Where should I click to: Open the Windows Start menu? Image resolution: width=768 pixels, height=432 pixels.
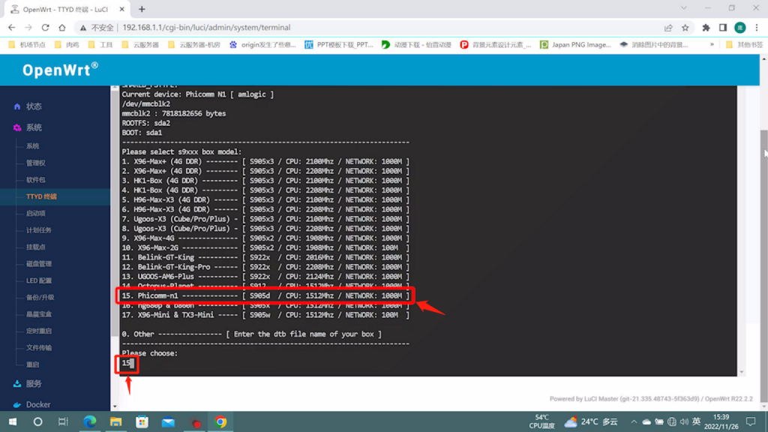(x=13, y=421)
